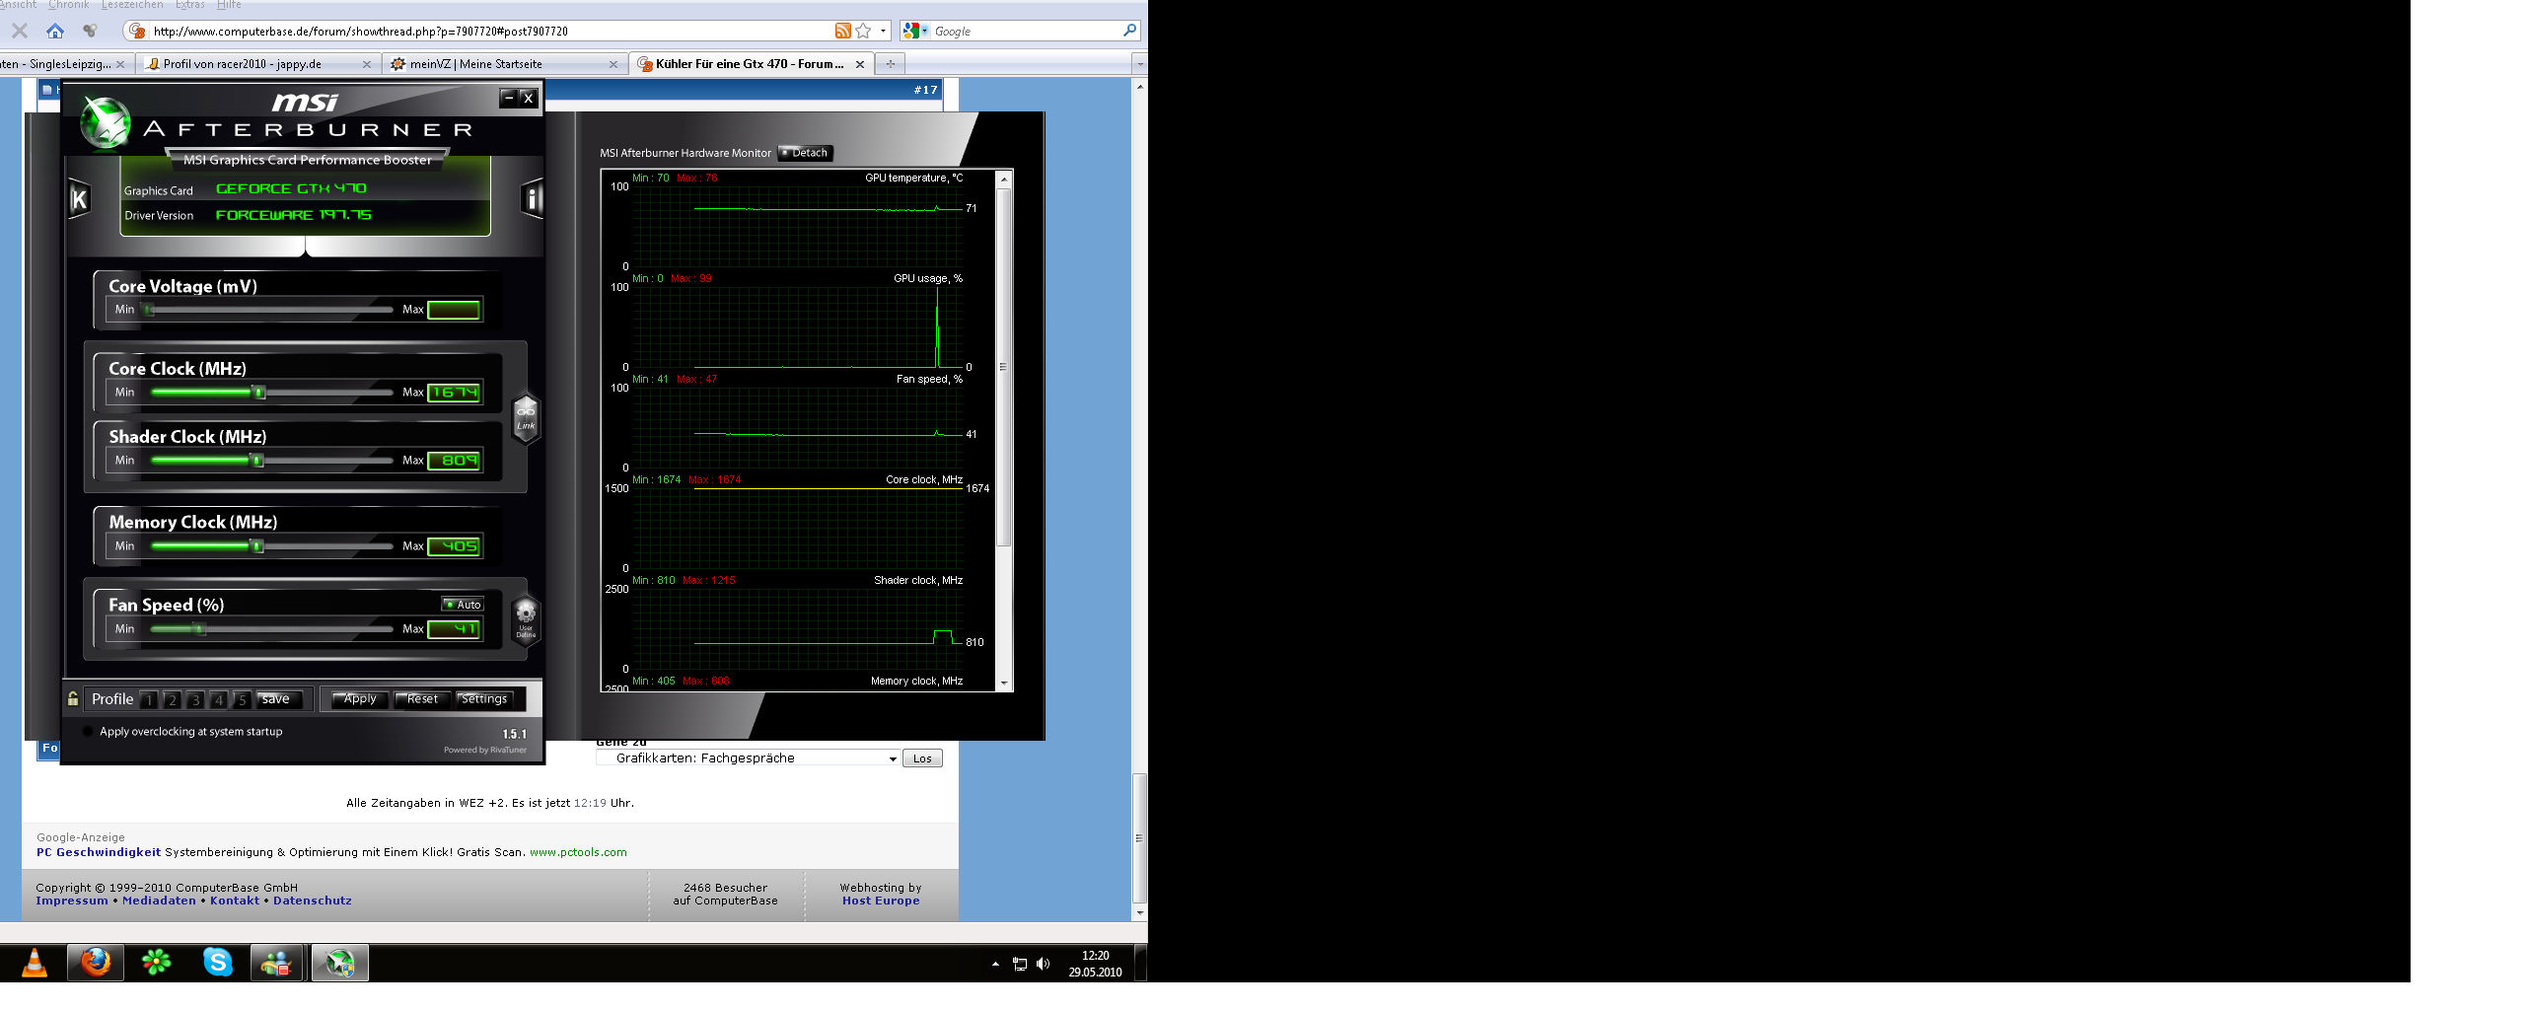2525x1010 pixels.
Task: Click the Los button
Action: click(922, 758)
